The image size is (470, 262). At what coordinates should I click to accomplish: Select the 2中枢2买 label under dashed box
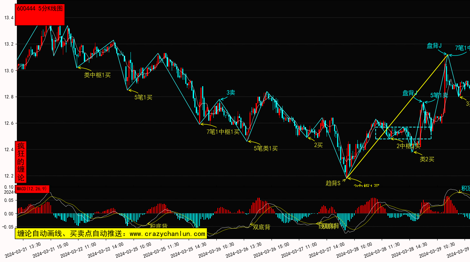pos(408,146)
